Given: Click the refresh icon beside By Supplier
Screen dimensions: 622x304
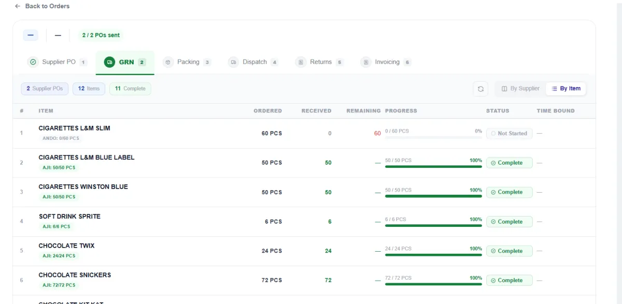Looking at the screenshot, I should pyautogui.click(x=480, y=89).
